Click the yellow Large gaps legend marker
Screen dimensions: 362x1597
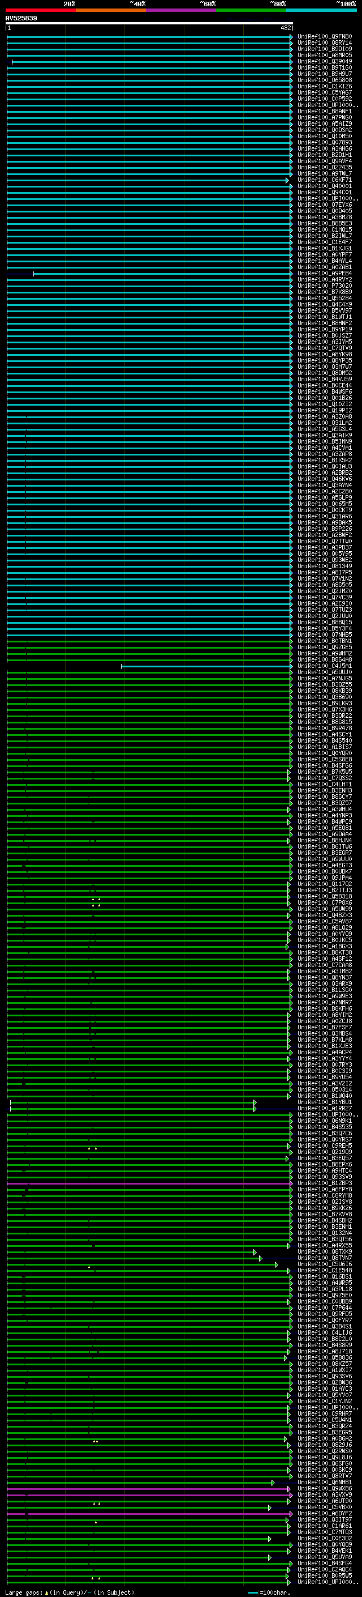tap(46, 1592)
